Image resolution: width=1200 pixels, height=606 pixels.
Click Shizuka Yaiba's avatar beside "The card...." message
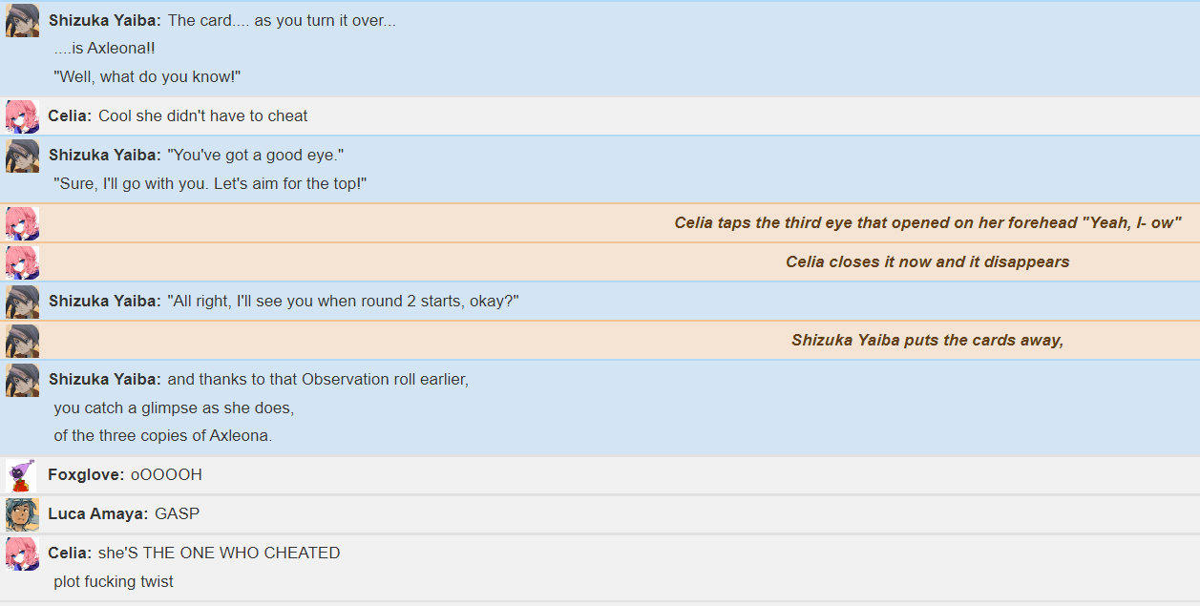pos(22,20)
